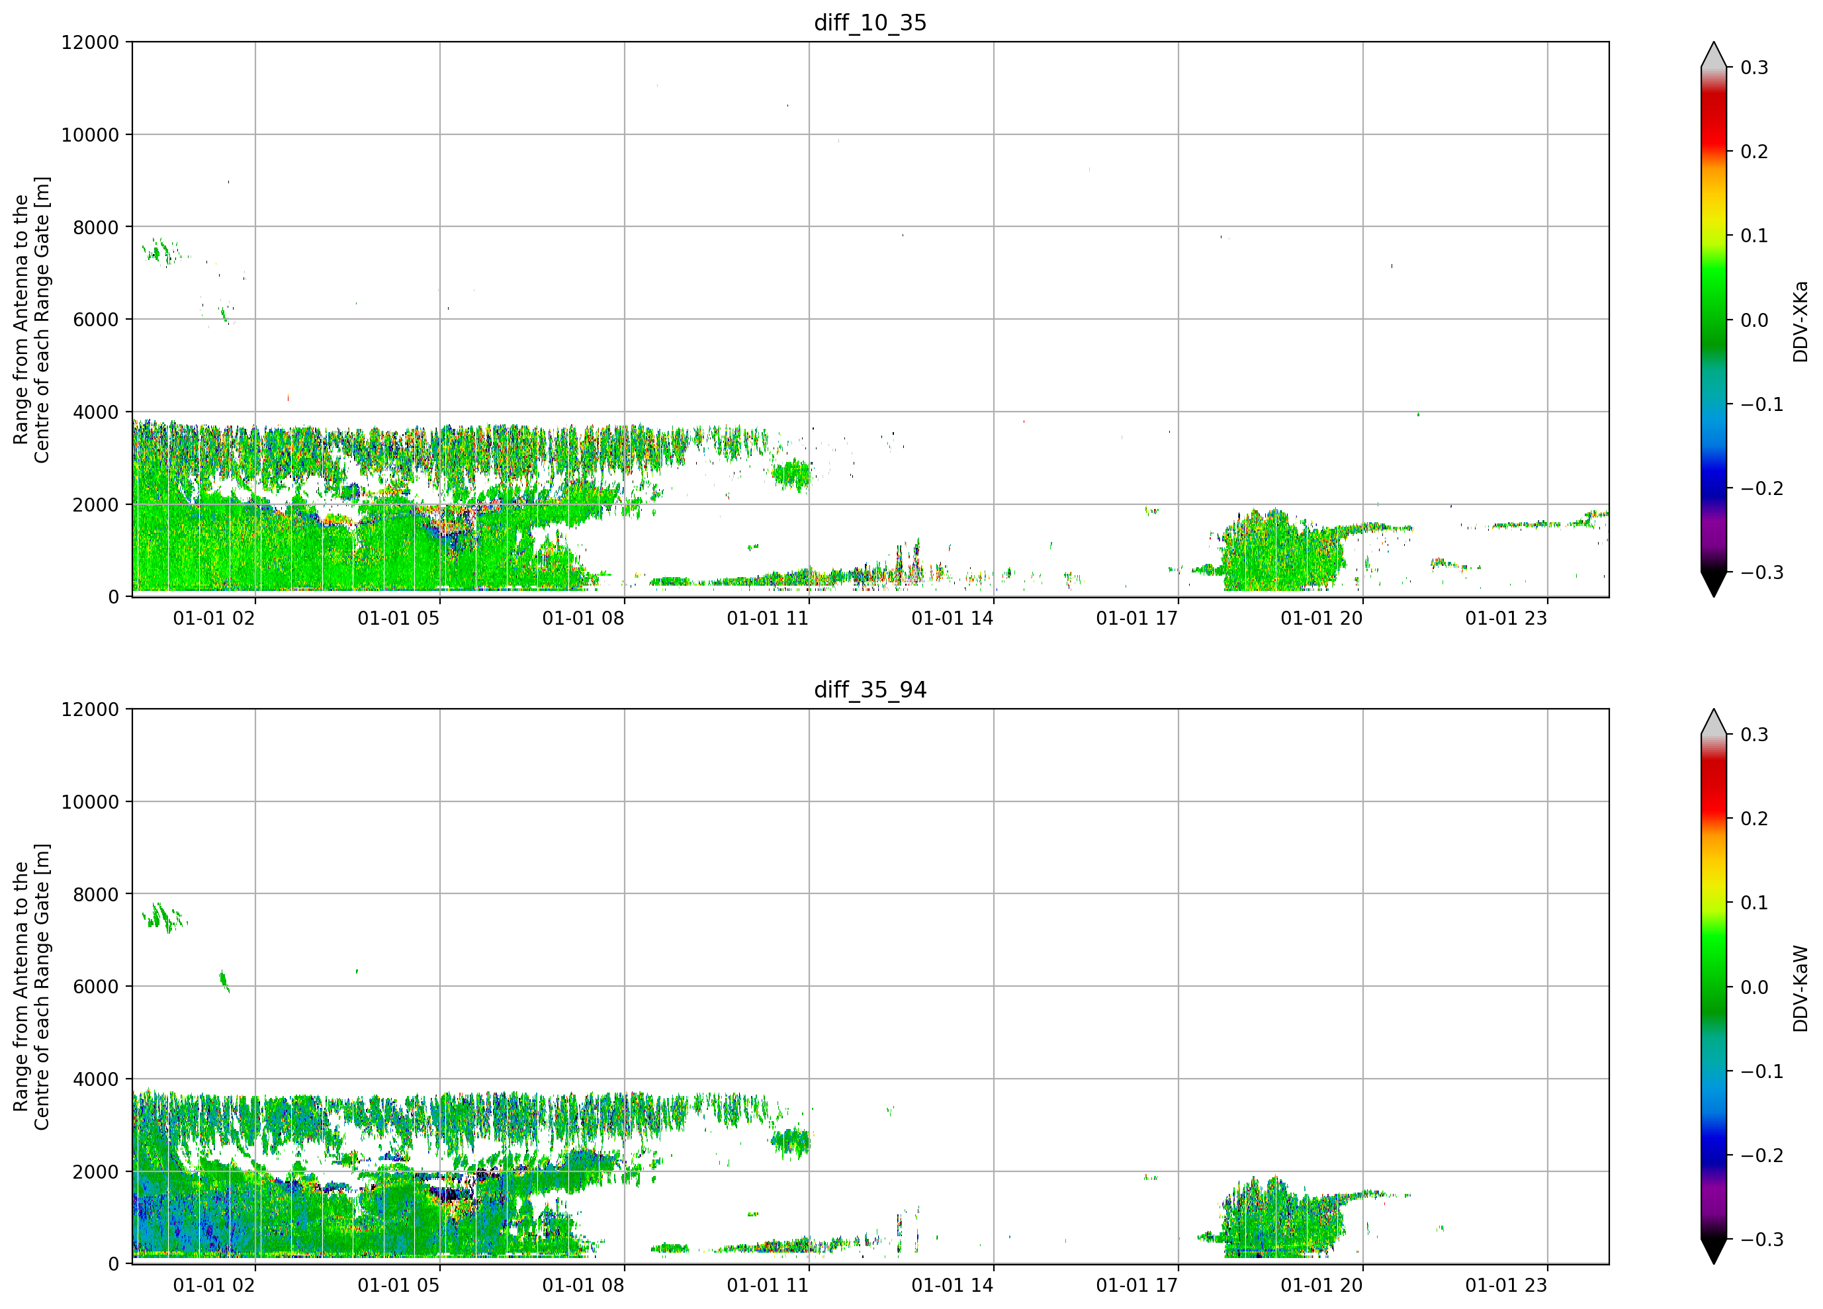Click the 0.1 tick on the DDV-KaW colorbar
1823x1309 pixels.
click(x=1754, y=902)
